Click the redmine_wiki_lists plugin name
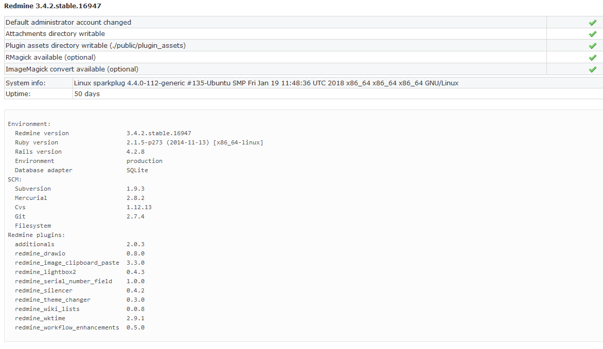Screen dimensions: 603x349 47,308
